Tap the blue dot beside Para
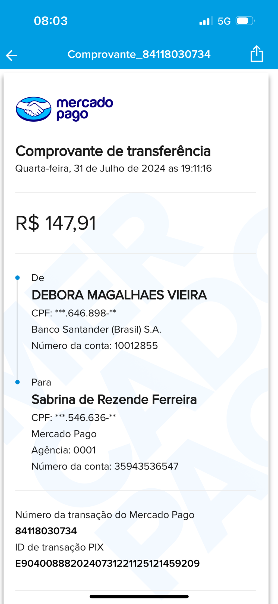This screenshot has width=278, height=604. [x=18, y=382]
